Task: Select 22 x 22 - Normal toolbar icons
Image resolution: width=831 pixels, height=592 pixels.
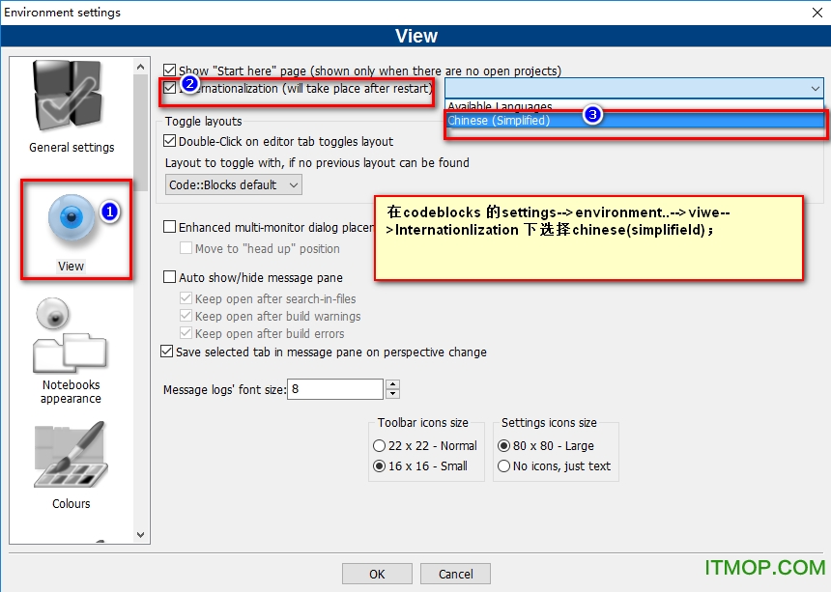Action: tap(379, 446)
